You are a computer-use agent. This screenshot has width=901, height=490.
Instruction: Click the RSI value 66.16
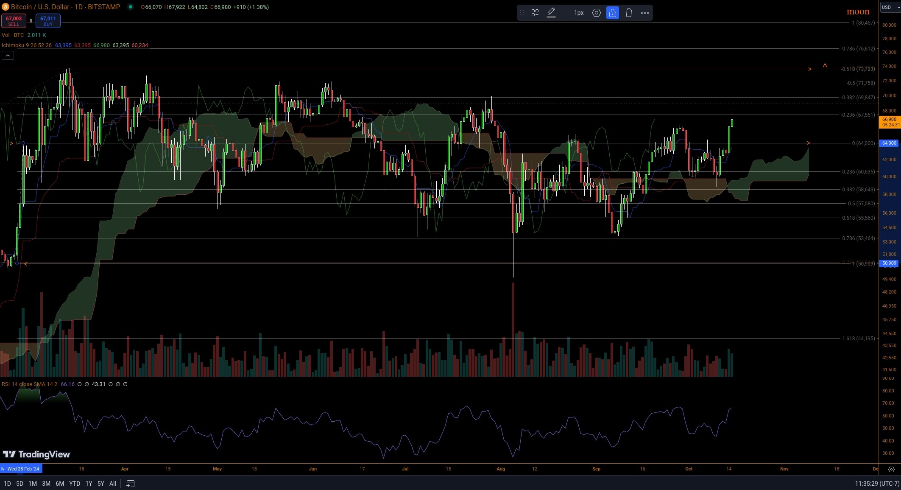click(67, 384)
